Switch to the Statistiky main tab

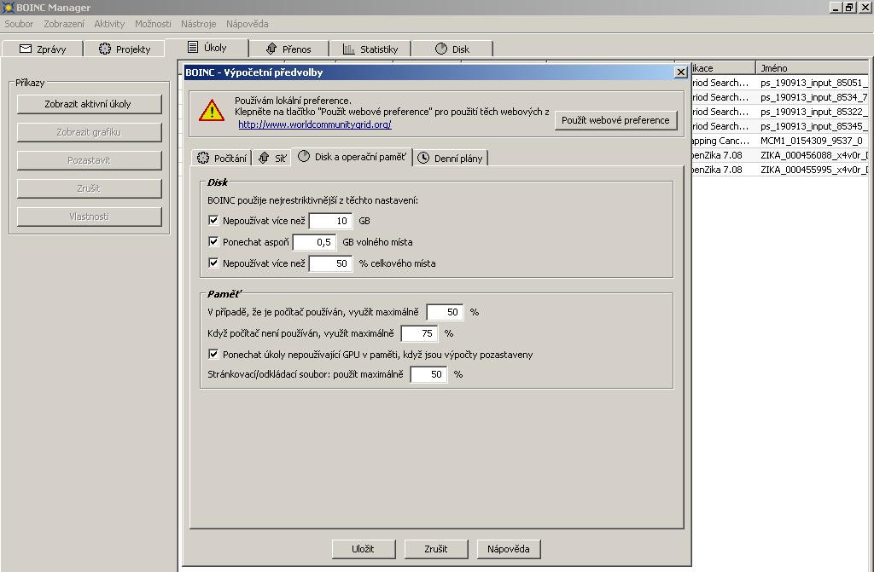370,49
